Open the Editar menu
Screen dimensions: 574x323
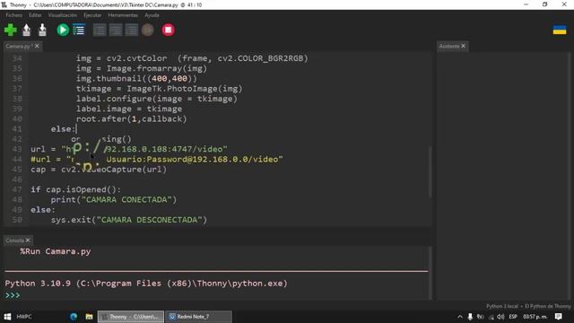pos(35,15)
